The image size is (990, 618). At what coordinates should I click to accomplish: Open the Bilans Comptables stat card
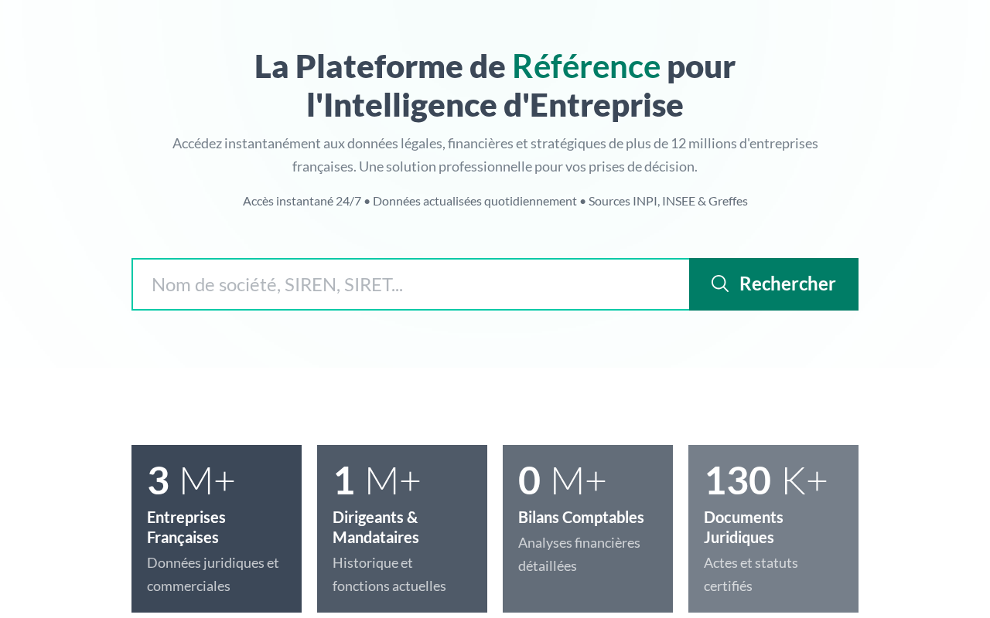tap(588, 529)
